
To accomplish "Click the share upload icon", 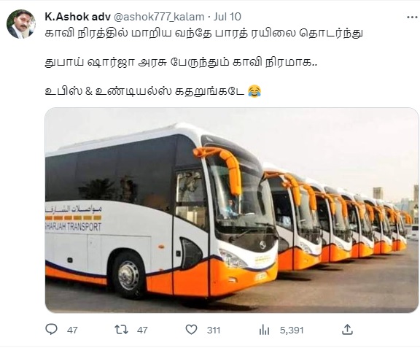I will [x=347, y=330].
